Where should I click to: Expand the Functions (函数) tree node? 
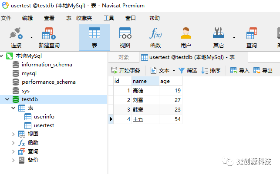coord(13,143)
